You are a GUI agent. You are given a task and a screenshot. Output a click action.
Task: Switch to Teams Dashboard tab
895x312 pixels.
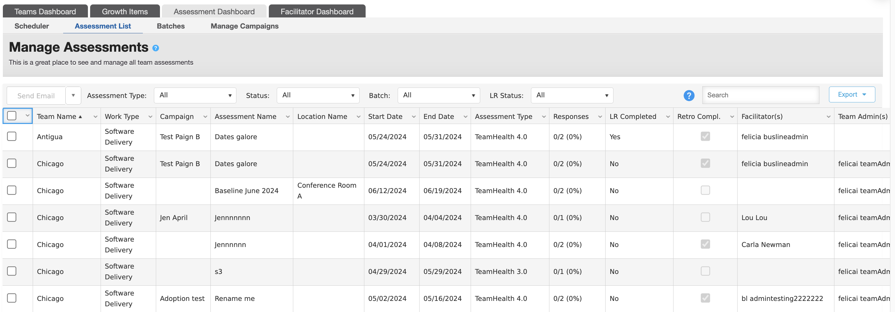point(45,11)
